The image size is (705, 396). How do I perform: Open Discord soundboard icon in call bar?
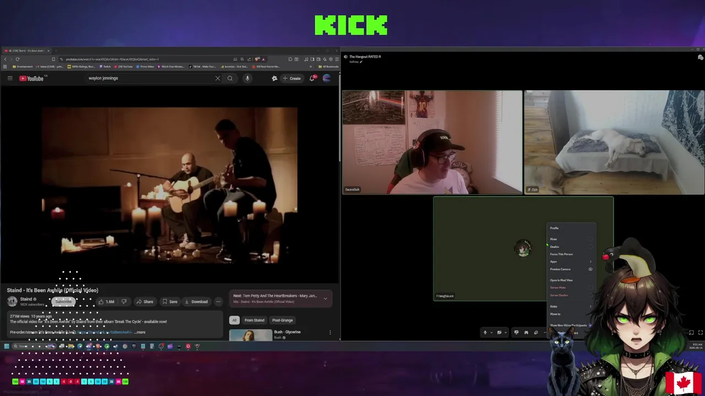(536, 332)
